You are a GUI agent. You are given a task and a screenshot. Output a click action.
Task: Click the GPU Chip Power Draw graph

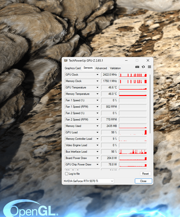(x=133, y=164)
